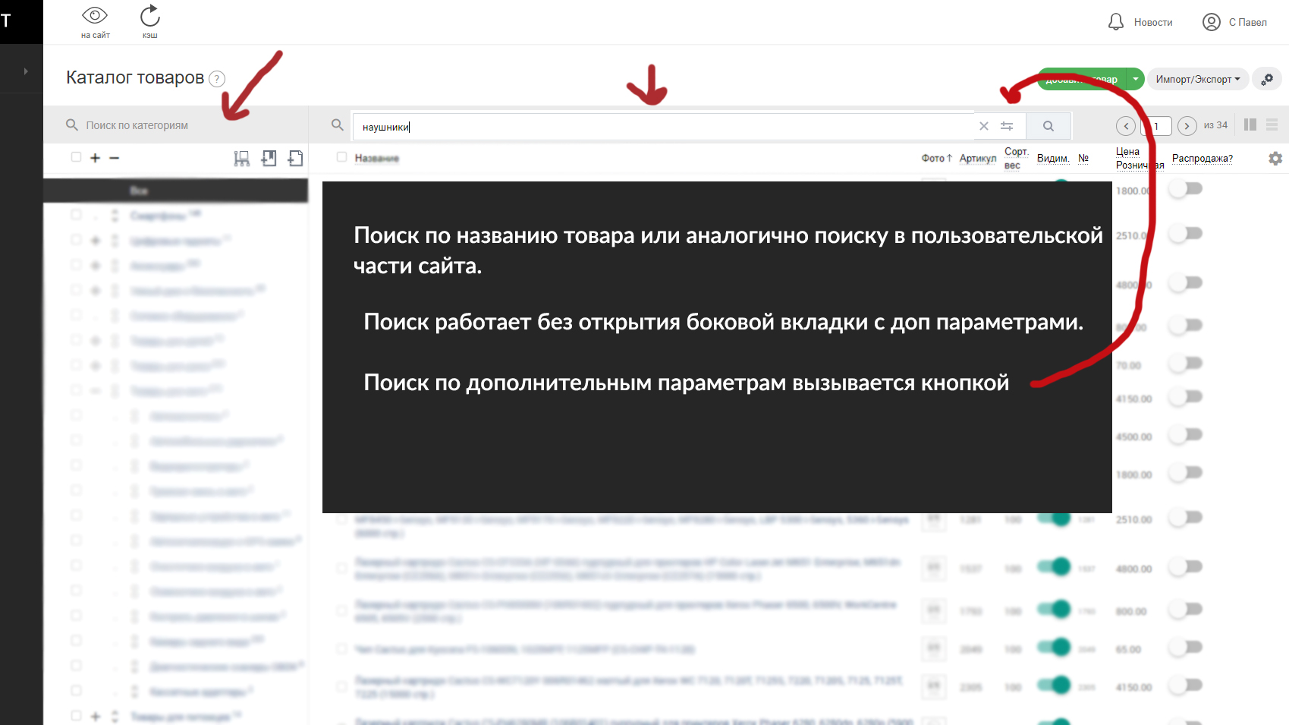
Task: Open the Импорт/Экспорт dropdown
Action: [x=1197, y=79]
